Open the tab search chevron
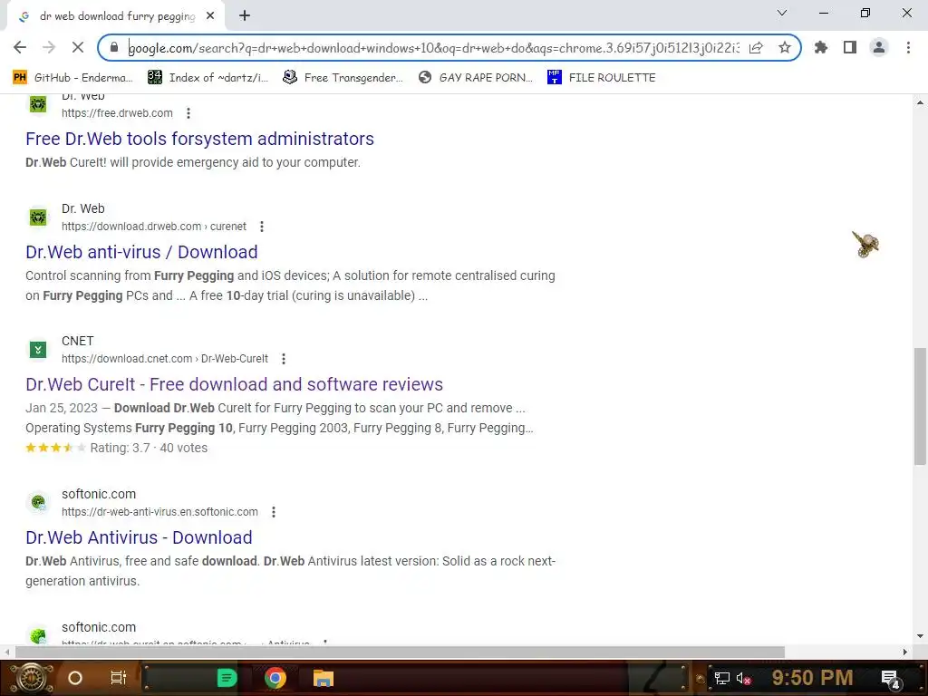This screenshot has height=696, width=928. (x=782, y=13)
